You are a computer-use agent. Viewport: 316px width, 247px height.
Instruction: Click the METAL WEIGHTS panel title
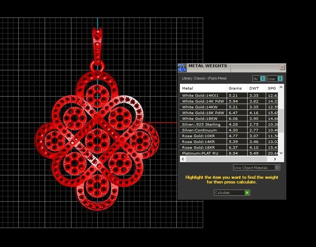207,66
